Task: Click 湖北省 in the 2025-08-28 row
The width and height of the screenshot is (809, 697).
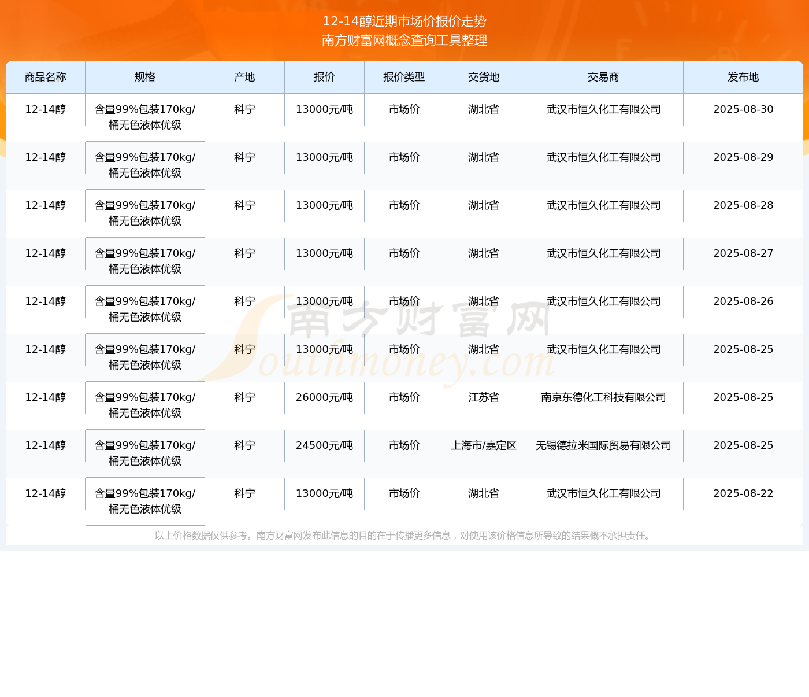Action: point(484,205)
